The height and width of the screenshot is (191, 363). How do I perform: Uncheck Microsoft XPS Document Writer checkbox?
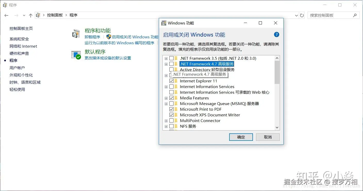tap(171, 115)
